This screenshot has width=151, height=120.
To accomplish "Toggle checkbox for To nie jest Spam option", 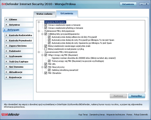I will (49, 40).
